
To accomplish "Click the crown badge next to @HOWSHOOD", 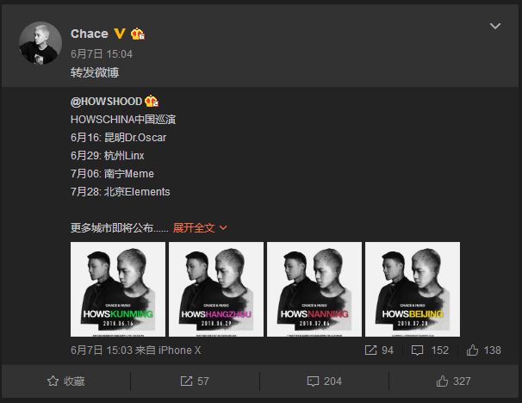I will pos(152,101).
